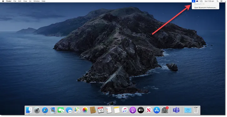Open the Messages app in Dock

click(x=69, y=110)
